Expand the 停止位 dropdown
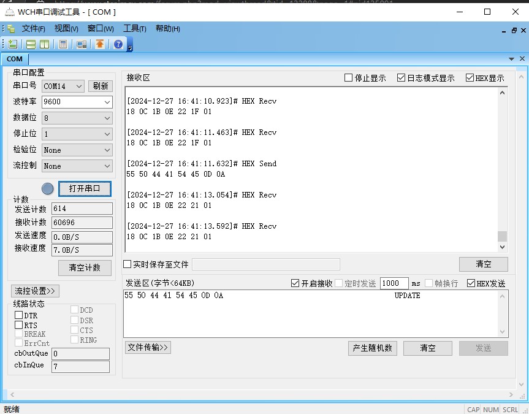The width and height of the screenshot is (529, 414). [107, 134]
